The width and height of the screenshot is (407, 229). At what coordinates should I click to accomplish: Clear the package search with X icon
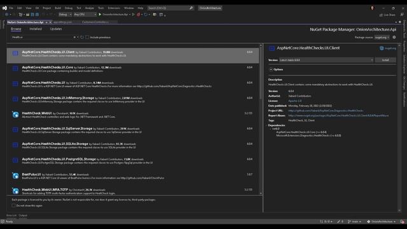(74, 38)
